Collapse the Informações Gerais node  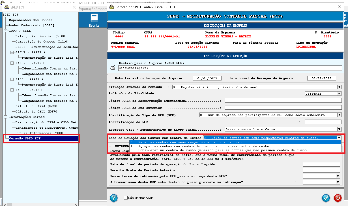click(x=5, y=117)
